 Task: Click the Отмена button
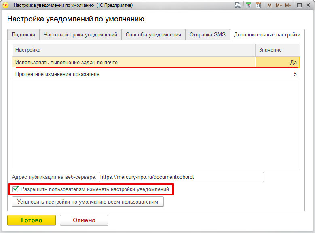point(84,220)
